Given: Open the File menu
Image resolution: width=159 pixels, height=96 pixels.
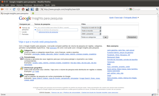Looking at the screenshot, I should (x=2, y=5).
